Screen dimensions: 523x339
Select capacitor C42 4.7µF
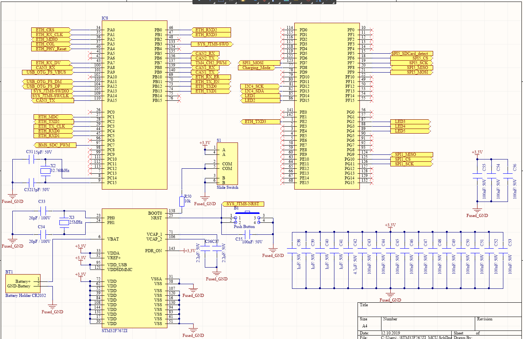(348, 250)
